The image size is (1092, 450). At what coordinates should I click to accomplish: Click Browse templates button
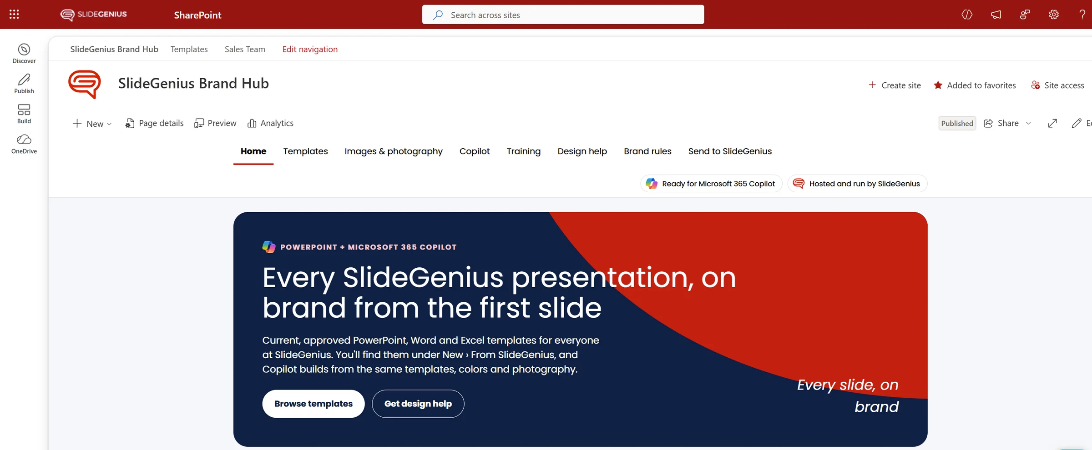coord(313,404)
